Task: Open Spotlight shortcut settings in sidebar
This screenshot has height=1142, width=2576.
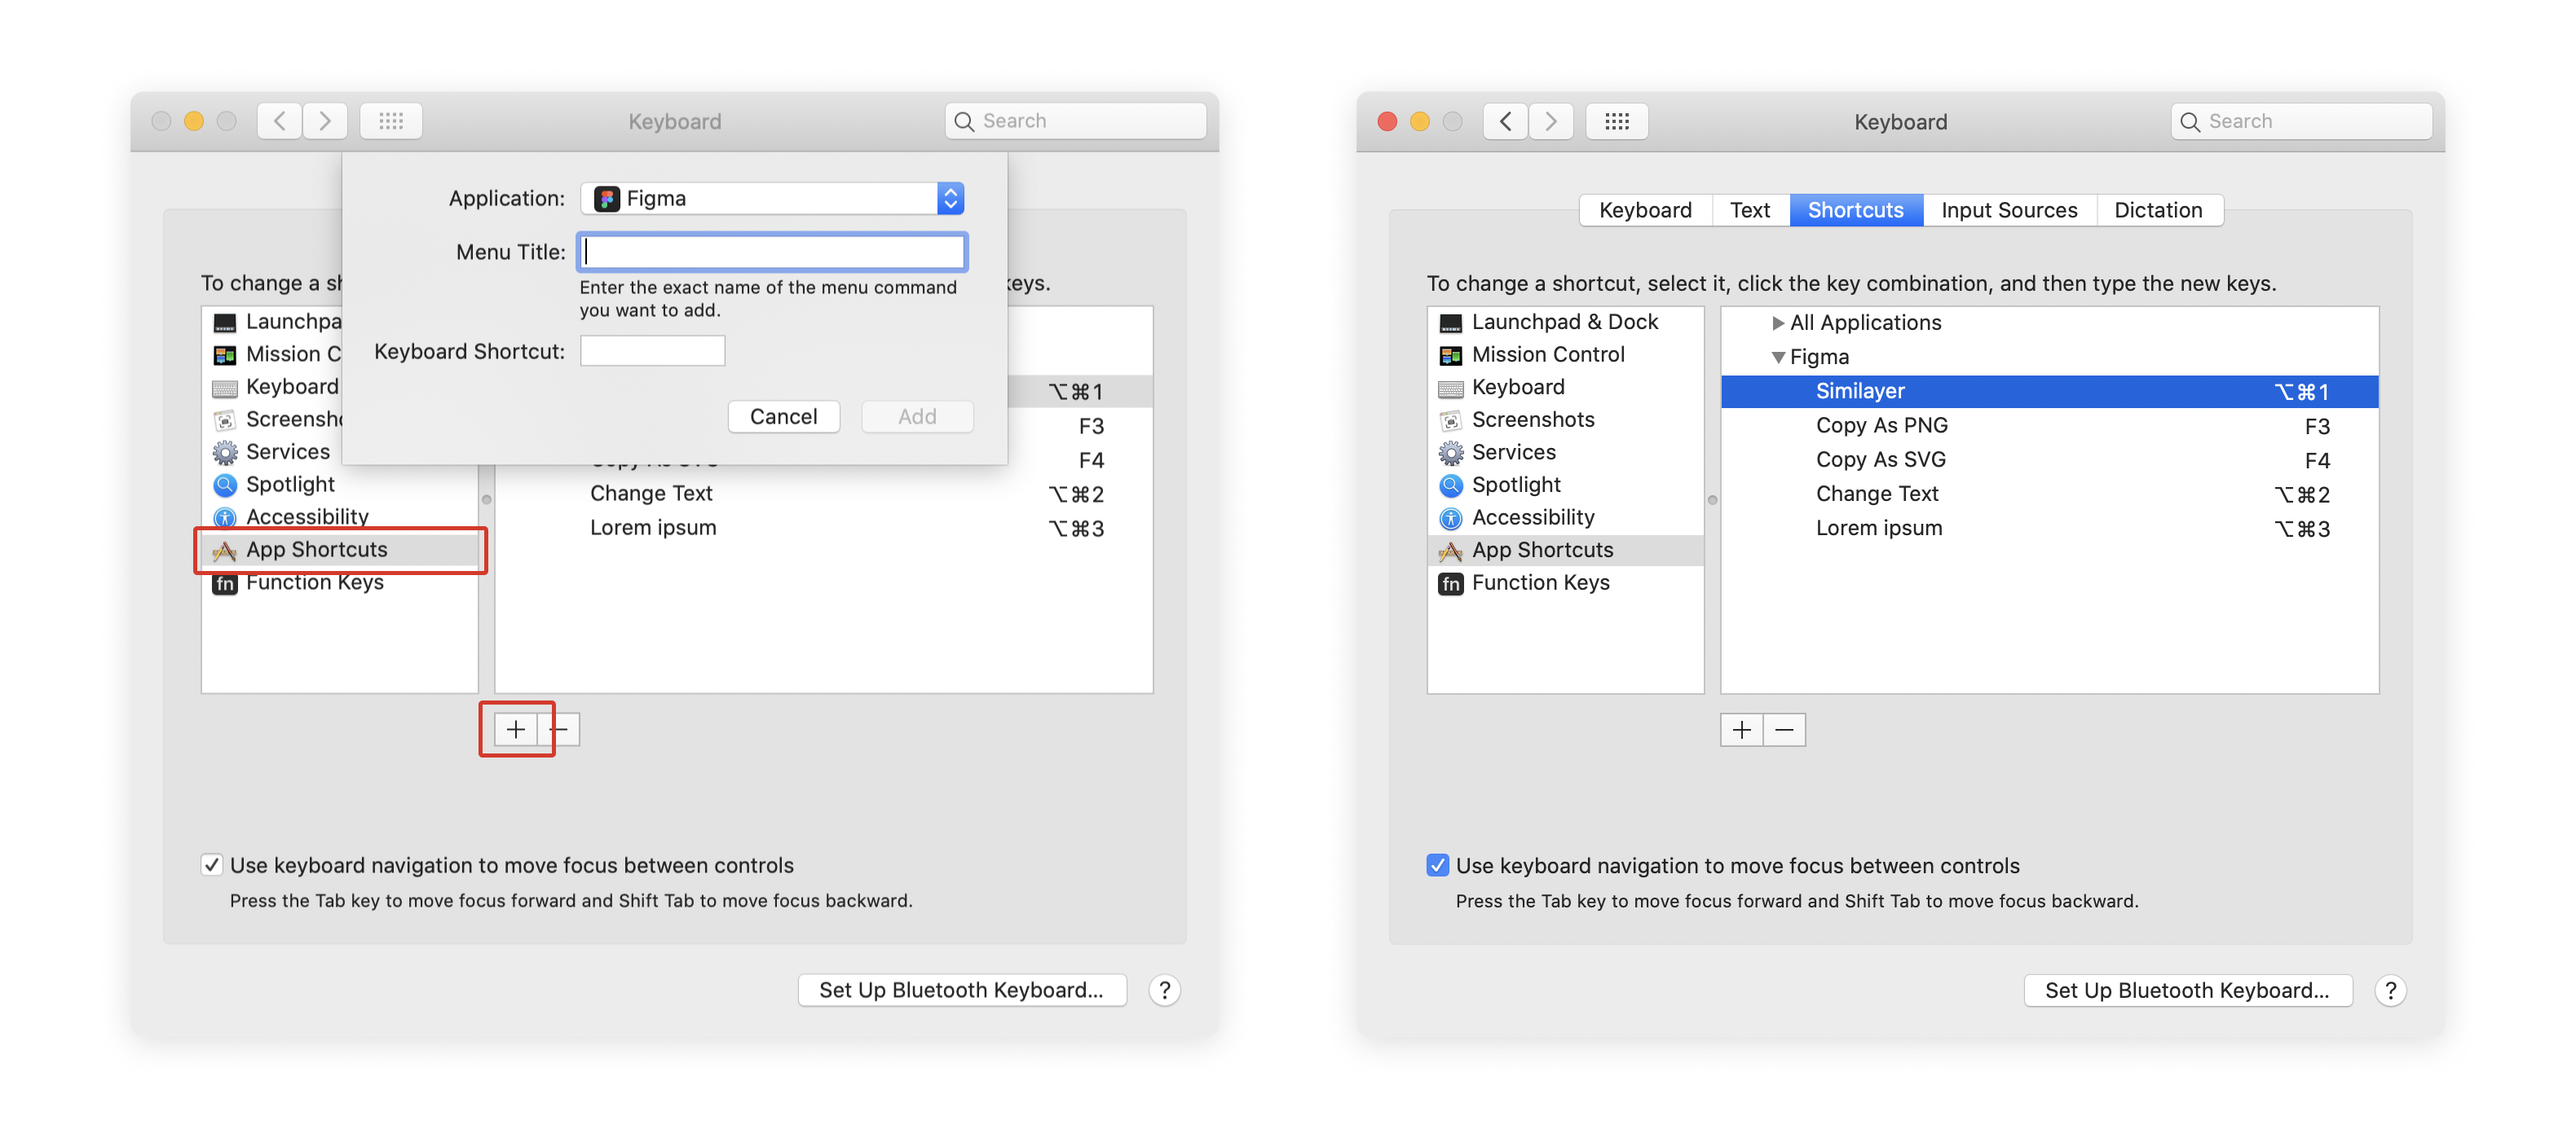Action: [x=1515, y=485]
